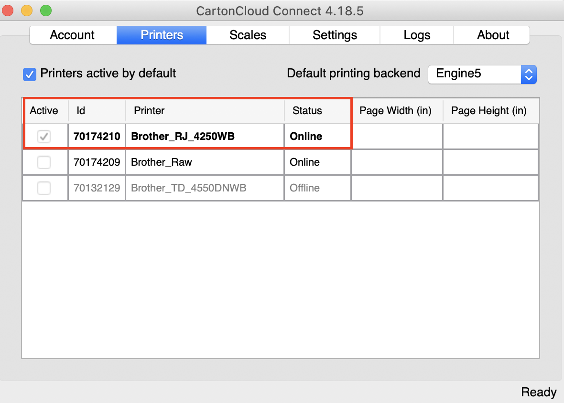Open the Settings tab
This screenshot has height=403, width=564.
click(334, 34)
